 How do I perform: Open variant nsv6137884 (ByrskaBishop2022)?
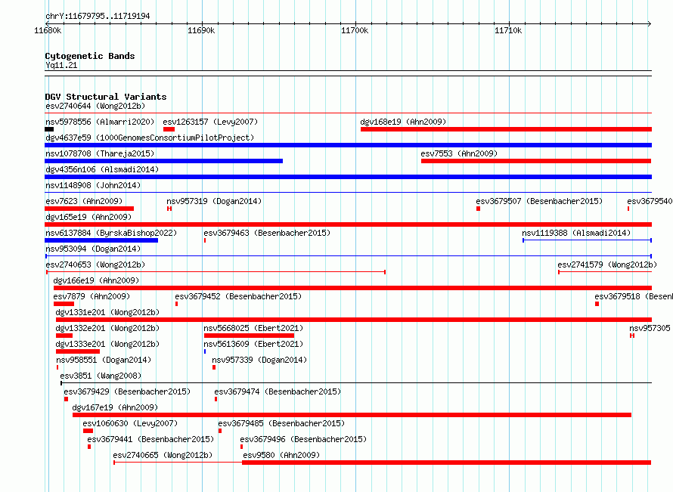pos(111,233)
